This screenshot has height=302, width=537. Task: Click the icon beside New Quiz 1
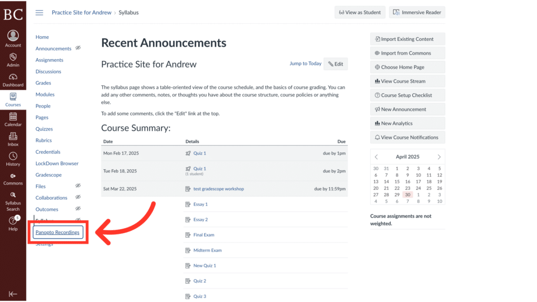pyautogui.click(x=188, y=266)
